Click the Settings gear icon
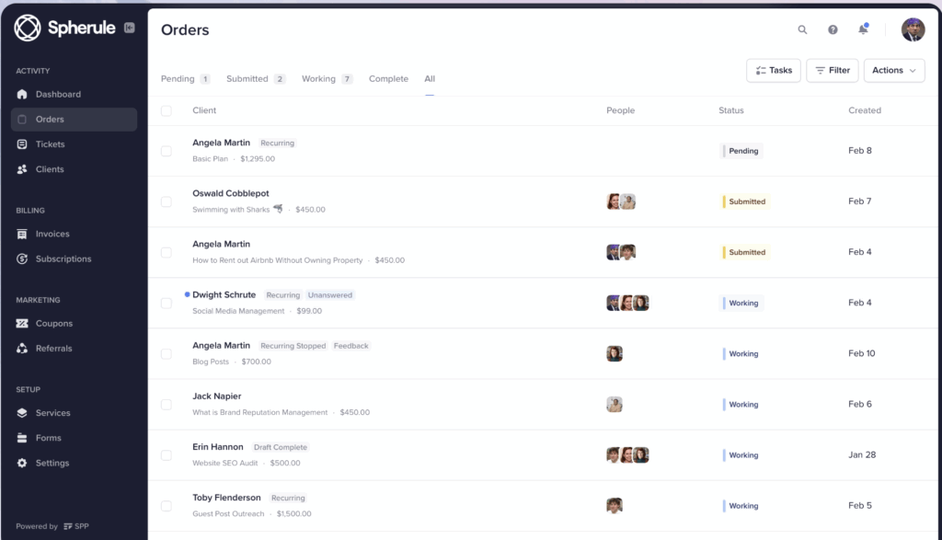This screenshot has width=942, height=540. pos(22,464)
